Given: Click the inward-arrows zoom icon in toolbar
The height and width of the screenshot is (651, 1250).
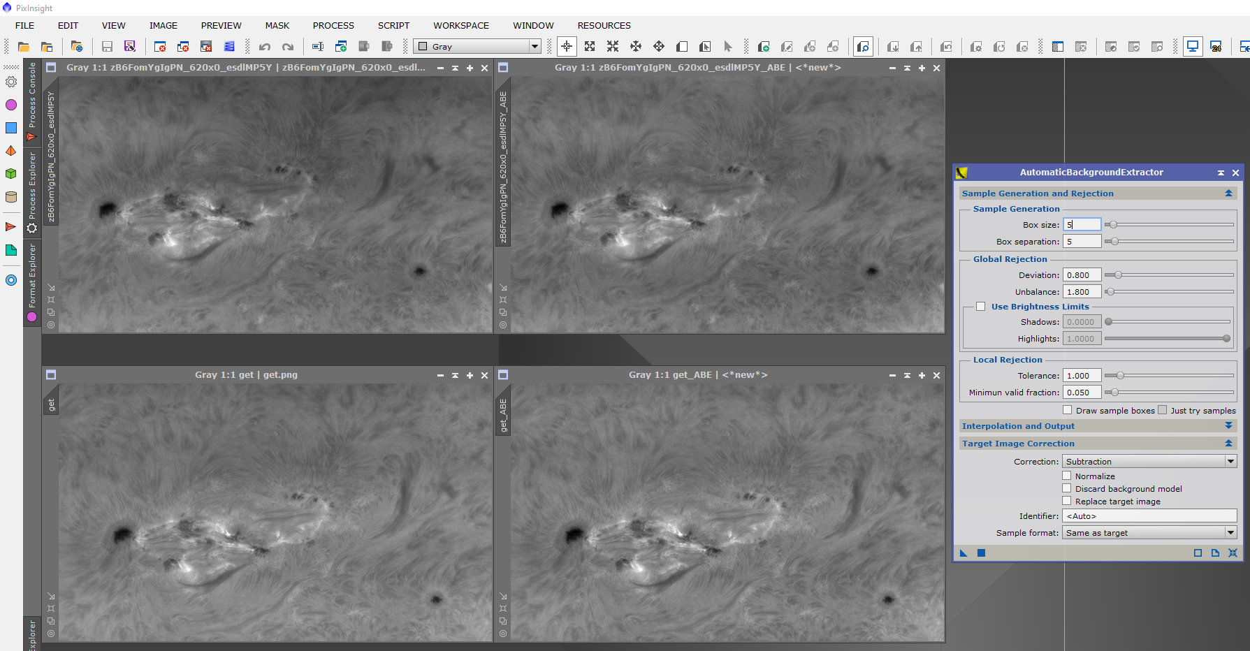Looking at the screenshot, I should (x=613, y=47).
